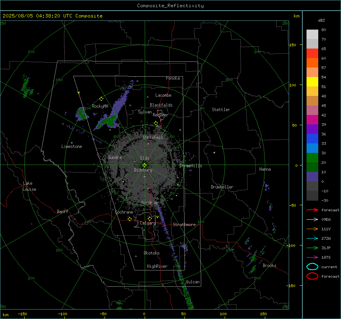This screenshot has height=319, width=341.
Task: Click the green 31JP arrow icon
Action: pyautogui.click(x=312, y=248)
